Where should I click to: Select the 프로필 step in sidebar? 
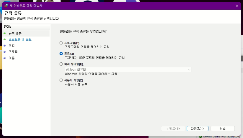point(13,52)
